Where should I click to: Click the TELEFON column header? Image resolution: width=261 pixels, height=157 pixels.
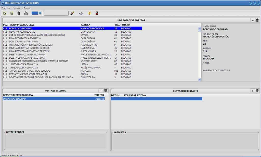pos(99,95)
